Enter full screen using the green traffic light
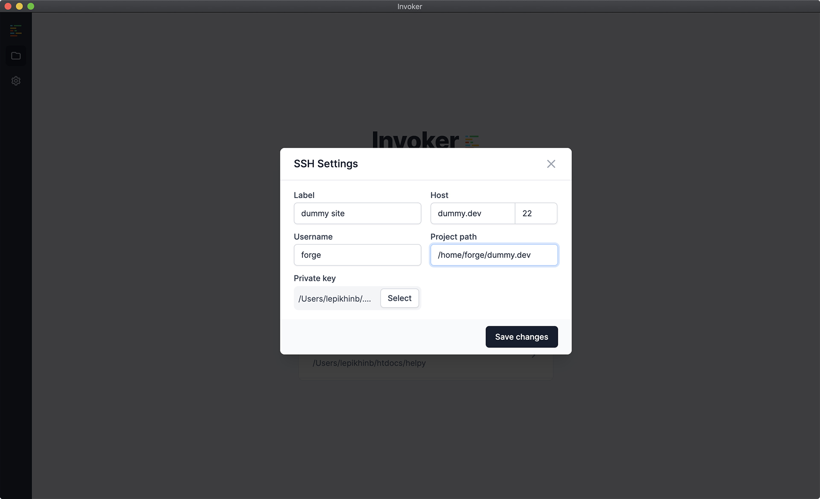Image resolution: width=820 pixels, height=499 pixels. pyautogui.click(x=30, y=6)
